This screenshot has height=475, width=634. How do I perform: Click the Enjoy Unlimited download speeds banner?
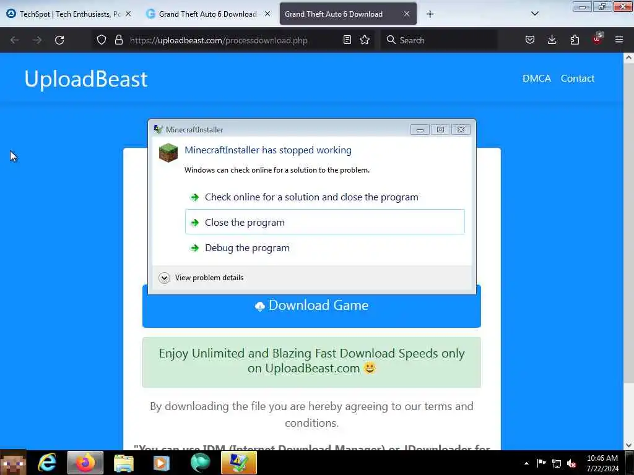311,362
